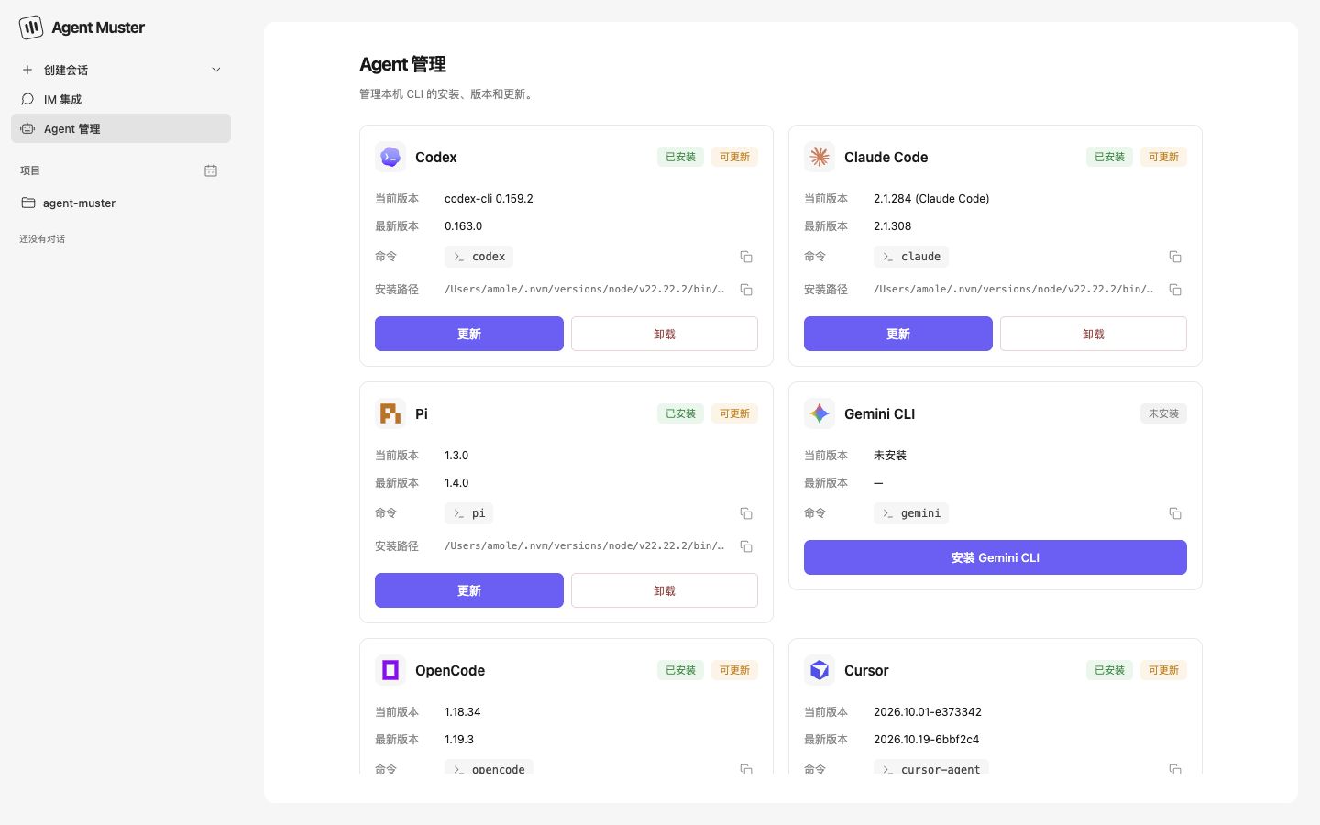Screen dimensions: 1320x825
Task: Click the 还没有对话 text in sidebar
Action: (x=42, y=238)
